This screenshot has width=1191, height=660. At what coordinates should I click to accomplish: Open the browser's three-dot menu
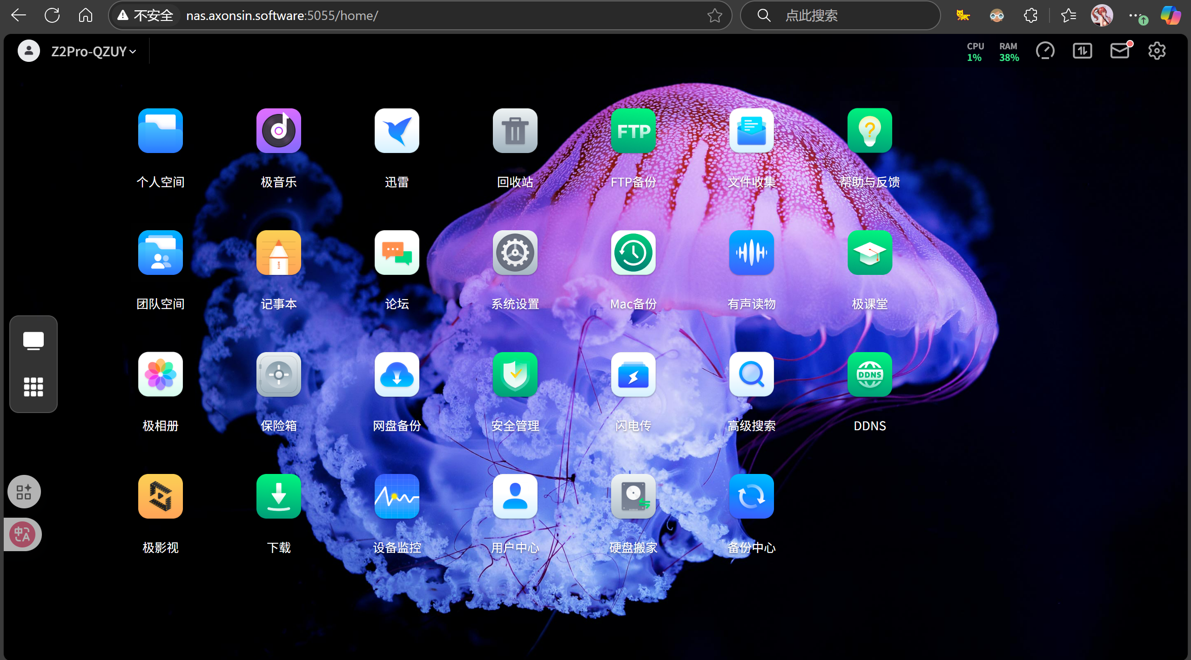pos(1135,15)
